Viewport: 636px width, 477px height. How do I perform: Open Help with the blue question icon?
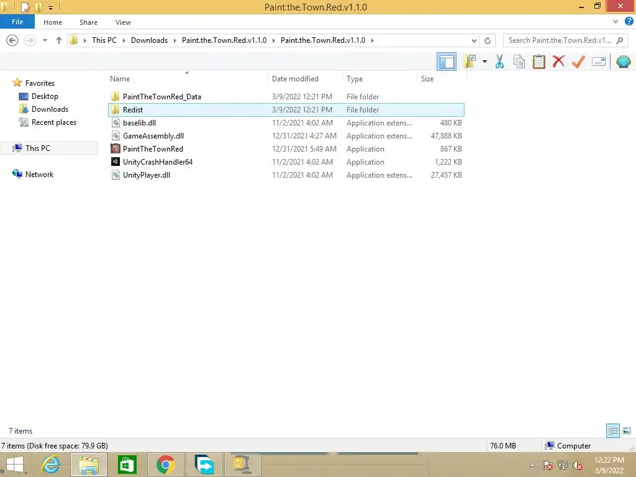coord(629,22)
